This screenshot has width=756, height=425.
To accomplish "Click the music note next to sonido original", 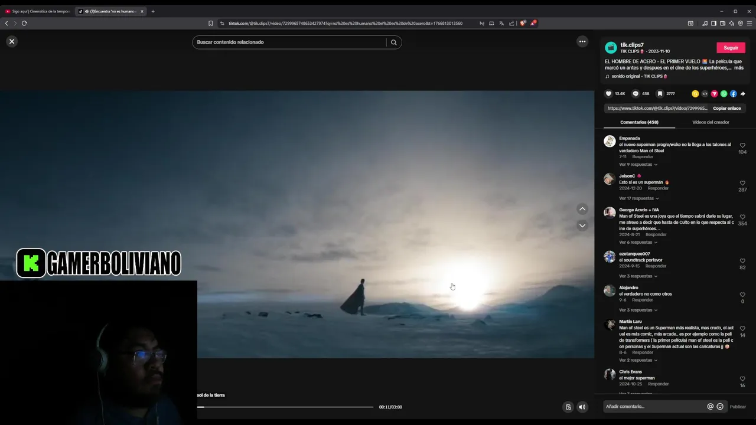I will click(607, 76).
